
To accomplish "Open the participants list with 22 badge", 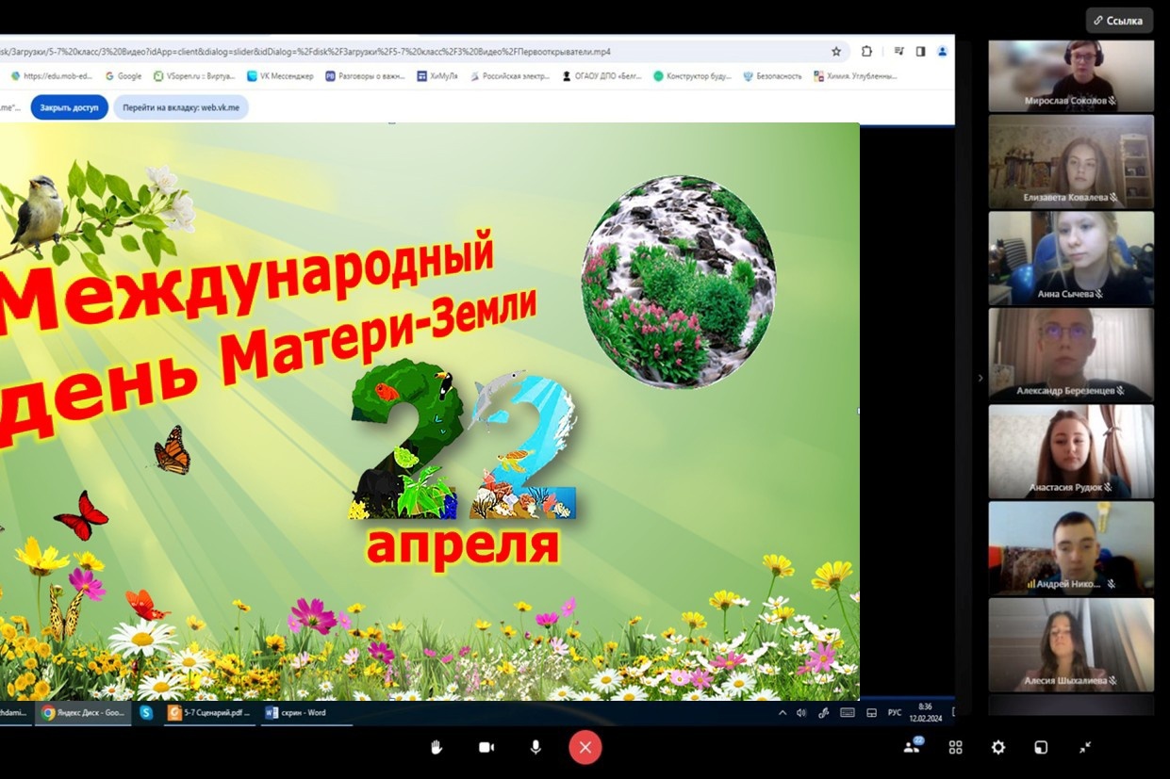I will [913, 746].
